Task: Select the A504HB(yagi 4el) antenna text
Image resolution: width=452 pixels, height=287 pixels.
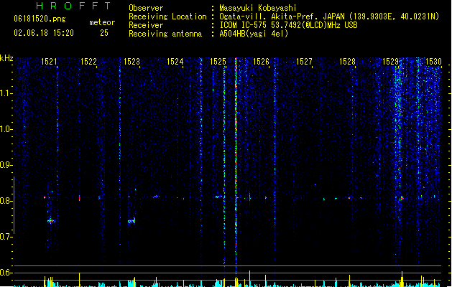Action: pyautogui.click(x=254, y=34)
